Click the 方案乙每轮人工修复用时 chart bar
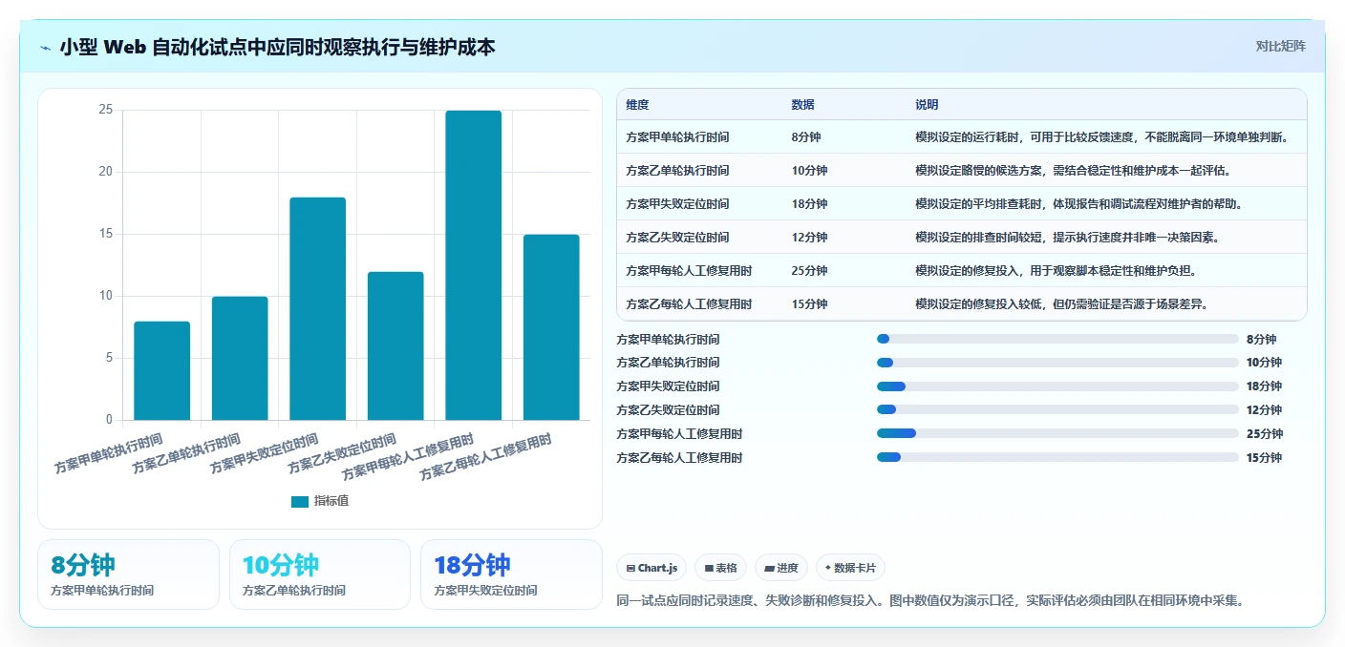This screenshot has width=1345, height=647. tap(551, 327)
